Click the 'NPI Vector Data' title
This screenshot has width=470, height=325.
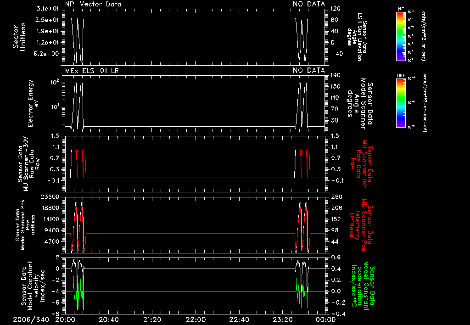[x=93, y=4]
